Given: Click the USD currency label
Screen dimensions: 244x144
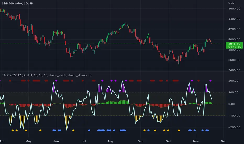Looking at the screenshot, I should [x=231, y=3].
